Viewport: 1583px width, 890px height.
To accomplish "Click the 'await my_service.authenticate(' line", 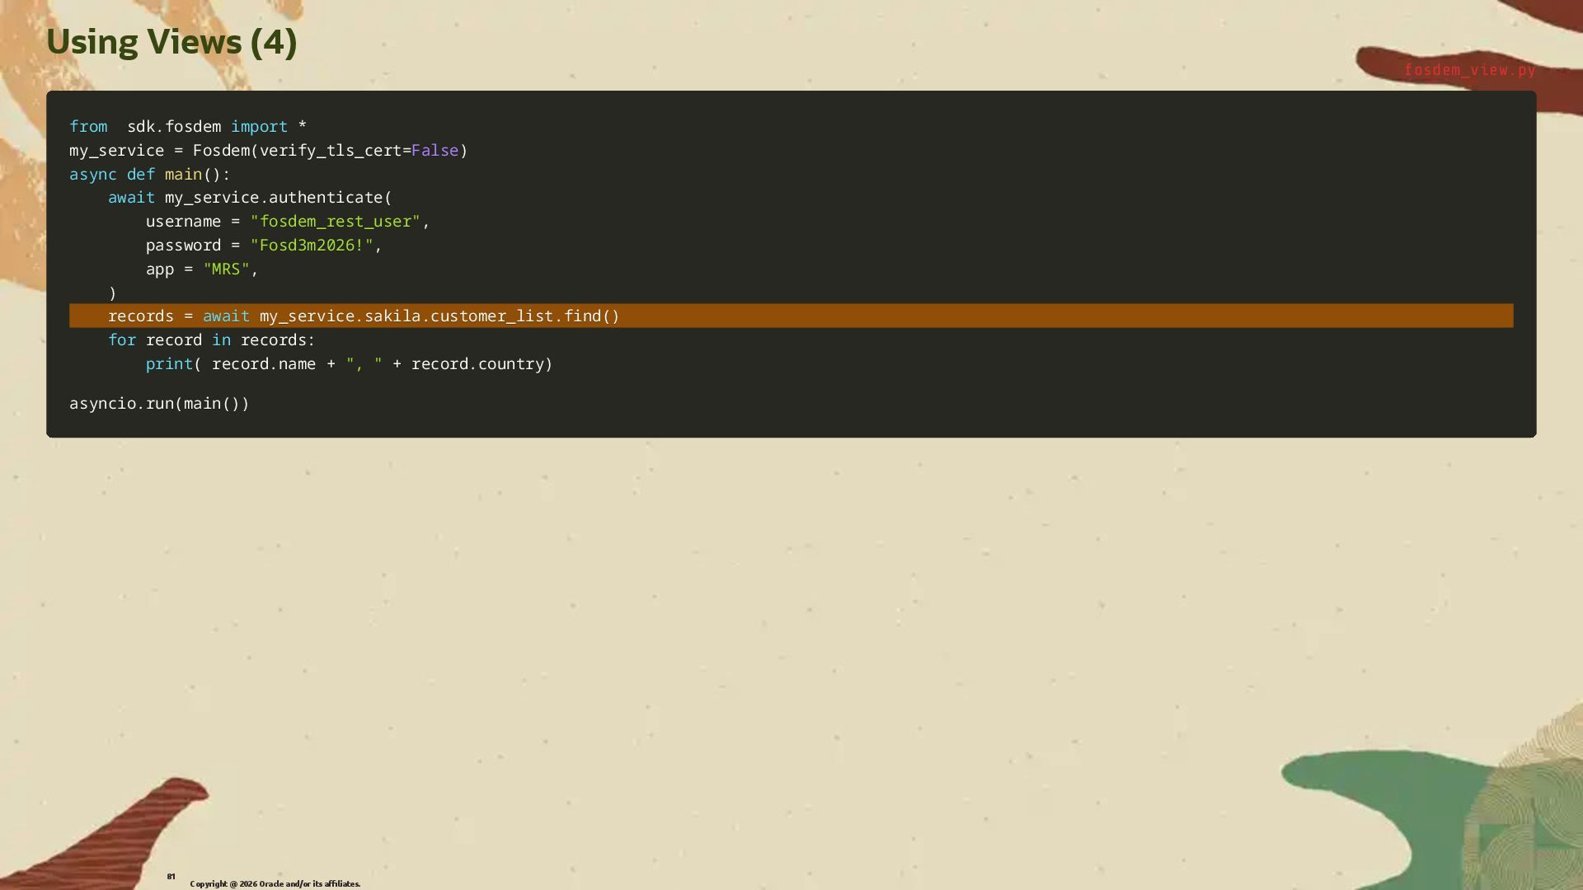I will tap(250, 198).
